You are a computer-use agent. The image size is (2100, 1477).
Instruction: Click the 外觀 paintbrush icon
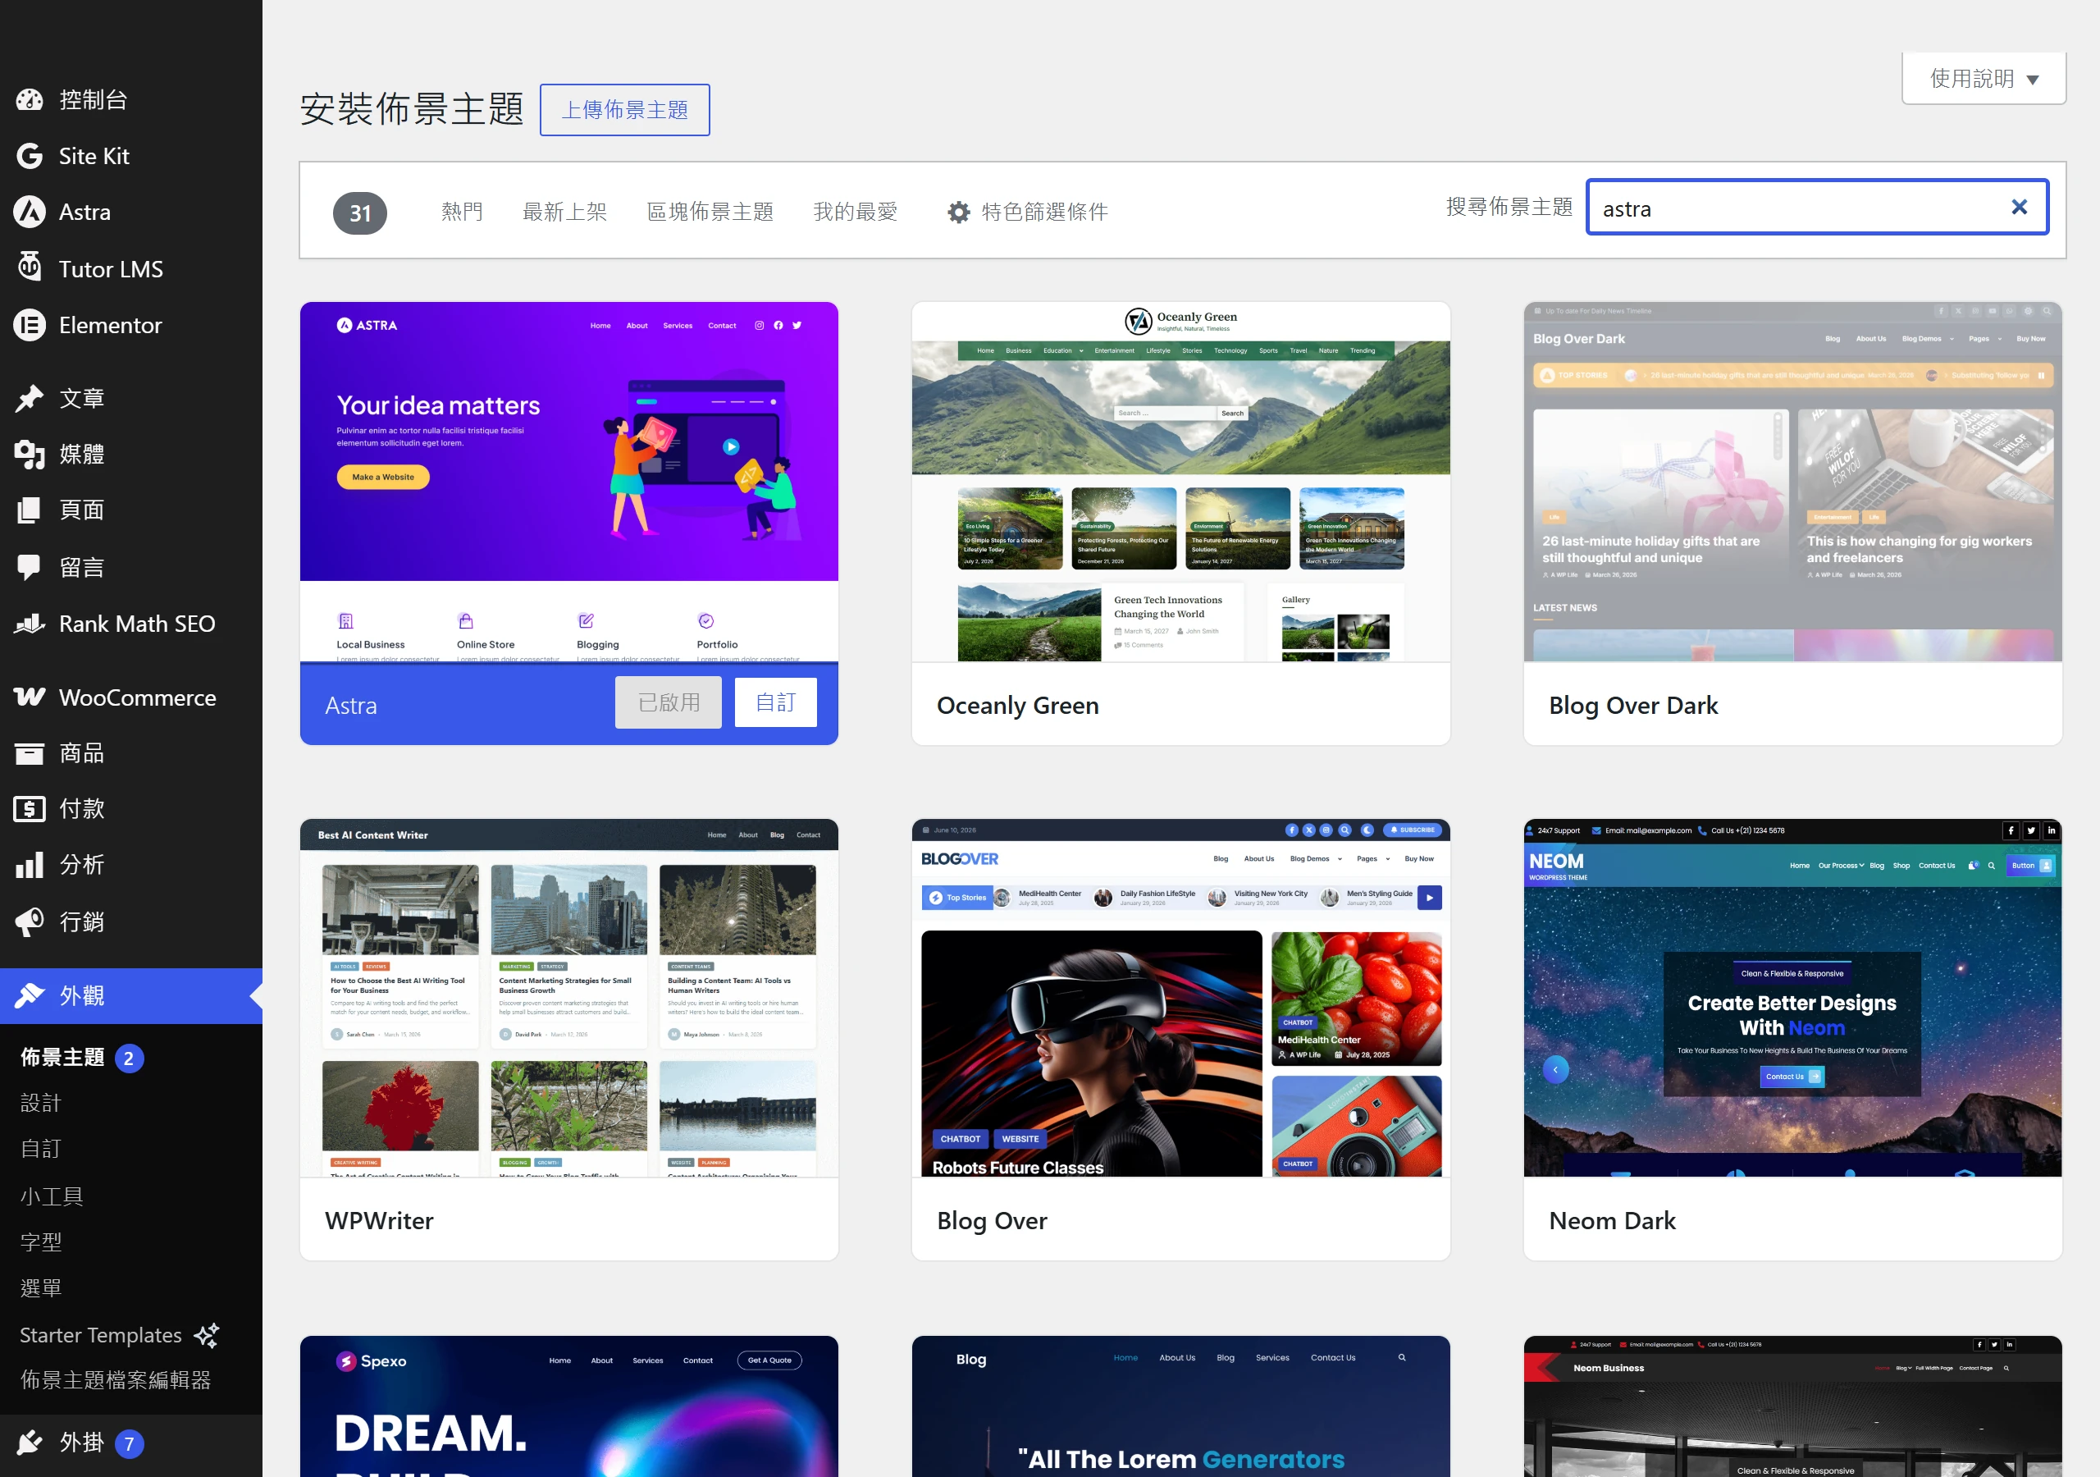(x=30, y=995)
